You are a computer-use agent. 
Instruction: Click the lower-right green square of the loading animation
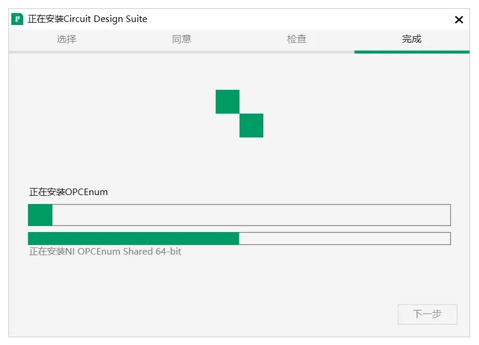tap(251, 126)
